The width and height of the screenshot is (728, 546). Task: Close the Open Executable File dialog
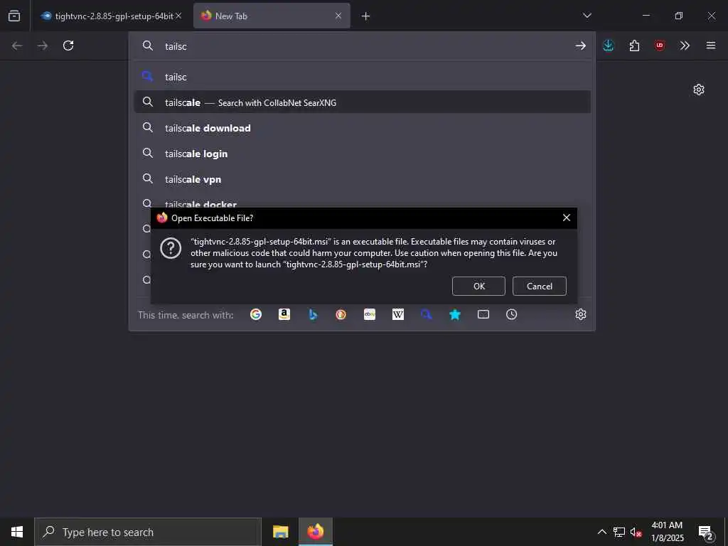point(567,218)
